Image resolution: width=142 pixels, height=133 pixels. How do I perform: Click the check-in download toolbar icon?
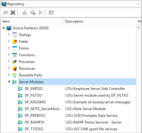point(25,13)
